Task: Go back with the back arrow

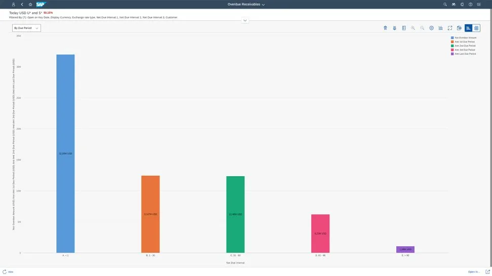Action: [22, 5]
